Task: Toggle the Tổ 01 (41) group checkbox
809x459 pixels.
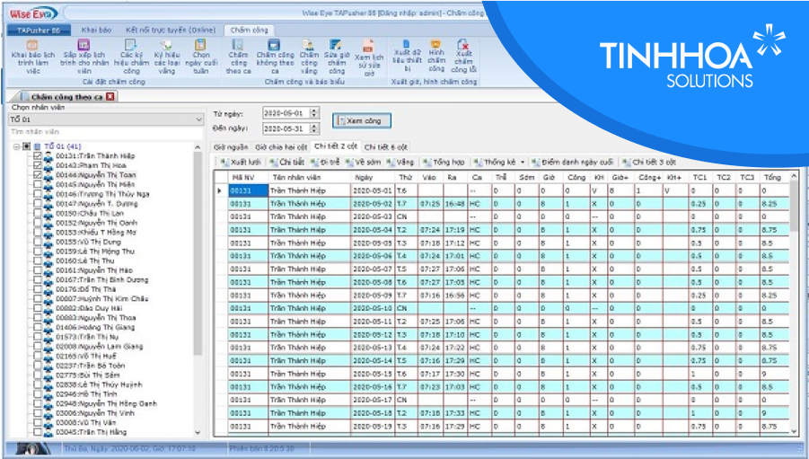Action: (x=27, y=146)
